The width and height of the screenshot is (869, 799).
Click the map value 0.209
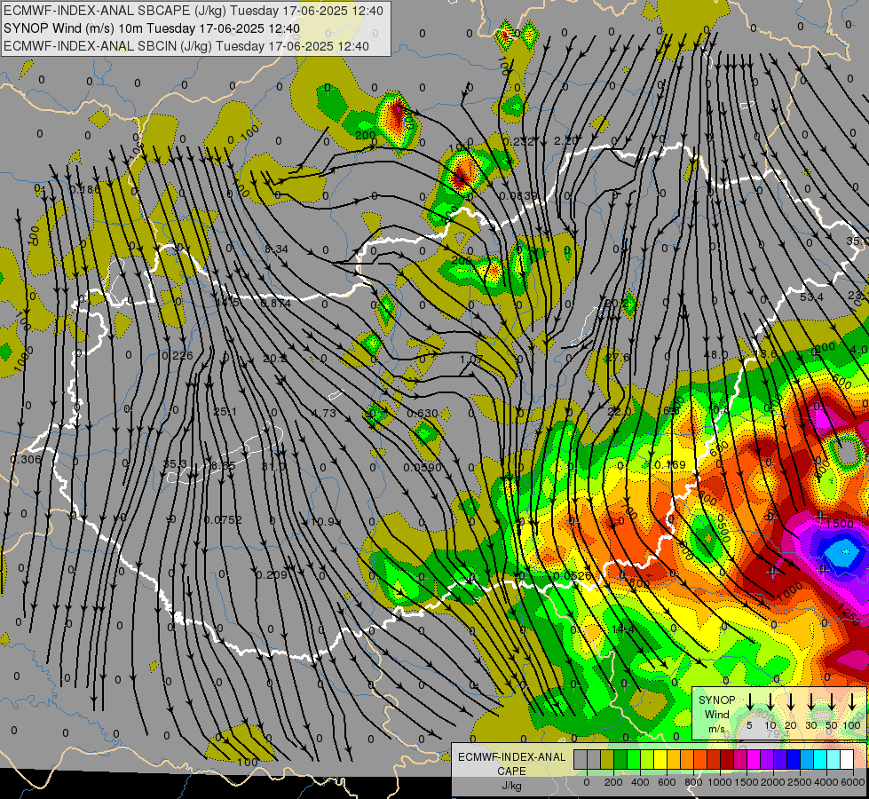272,575
